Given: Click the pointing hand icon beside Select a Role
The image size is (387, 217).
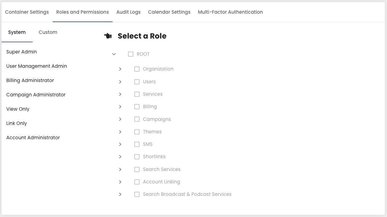Looking at the screenshot, I should point(108,36).
